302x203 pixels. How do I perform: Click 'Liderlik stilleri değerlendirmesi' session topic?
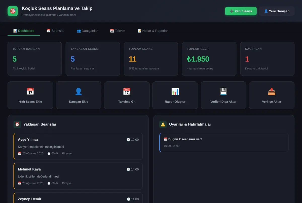point(39,177)
